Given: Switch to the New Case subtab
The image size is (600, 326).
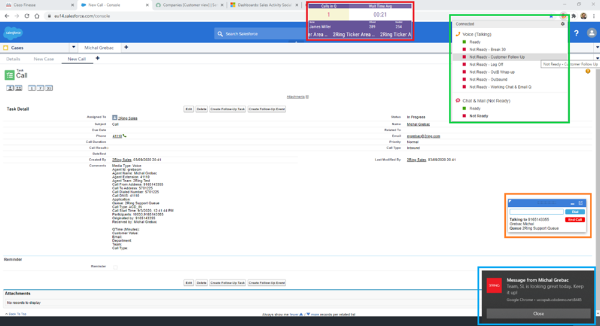Looking at the screenshot, I should 44,59.
